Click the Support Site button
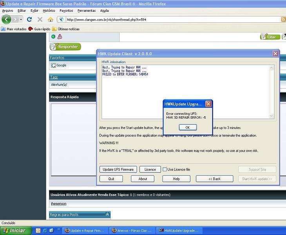The width and height of the screenshot is (286, 235). tap(257, 169)
